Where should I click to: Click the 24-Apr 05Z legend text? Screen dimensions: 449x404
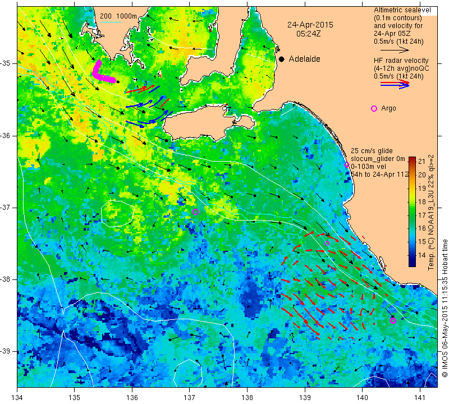click(x=392, y=34)
